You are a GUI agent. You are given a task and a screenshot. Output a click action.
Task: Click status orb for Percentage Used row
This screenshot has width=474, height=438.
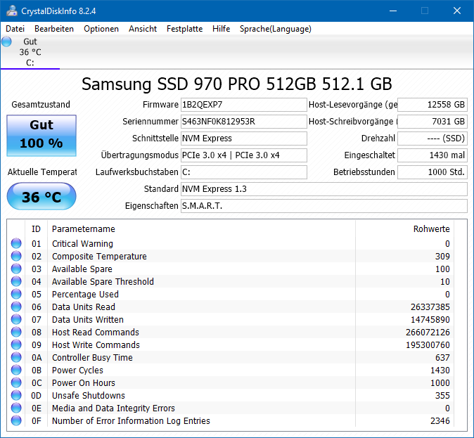[16, 294]
